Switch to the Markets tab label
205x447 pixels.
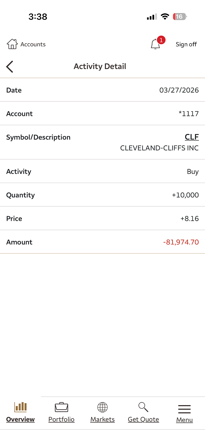102,420
